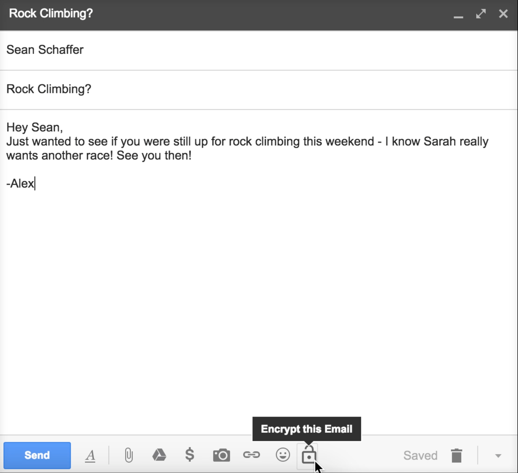
Task: Open formatting options (underlined A)
Action: pos(90,455)
